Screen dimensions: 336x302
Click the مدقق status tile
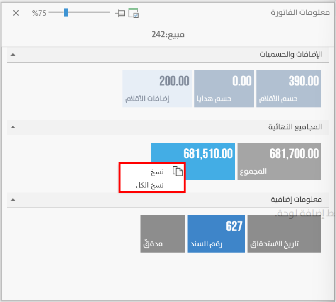(162, 234)
